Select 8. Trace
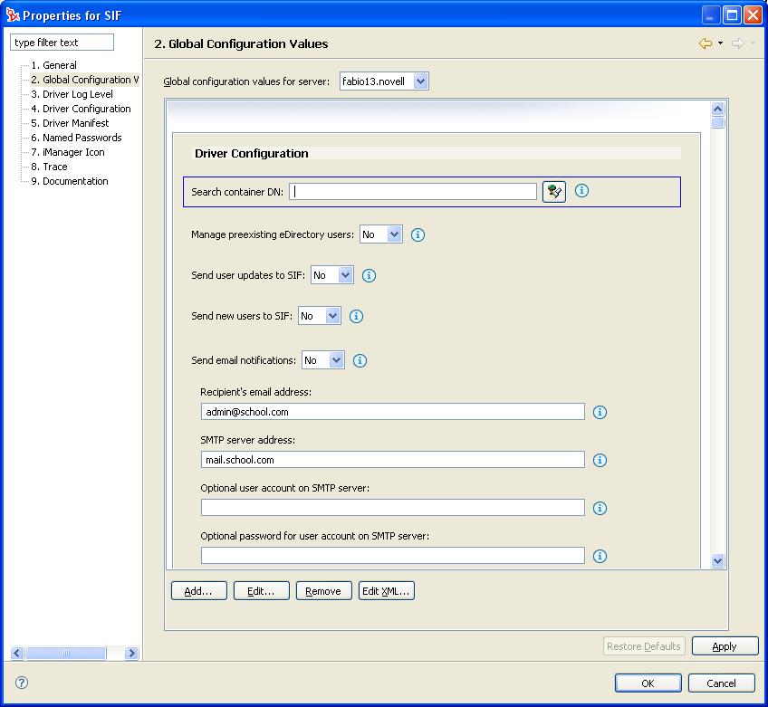 49,167
